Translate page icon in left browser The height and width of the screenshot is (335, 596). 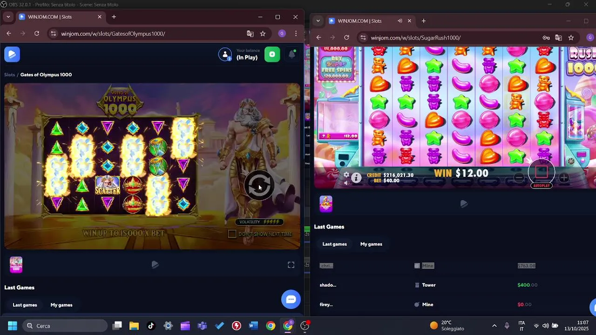(250, 33)
